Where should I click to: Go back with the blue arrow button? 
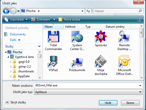[6, 11]
